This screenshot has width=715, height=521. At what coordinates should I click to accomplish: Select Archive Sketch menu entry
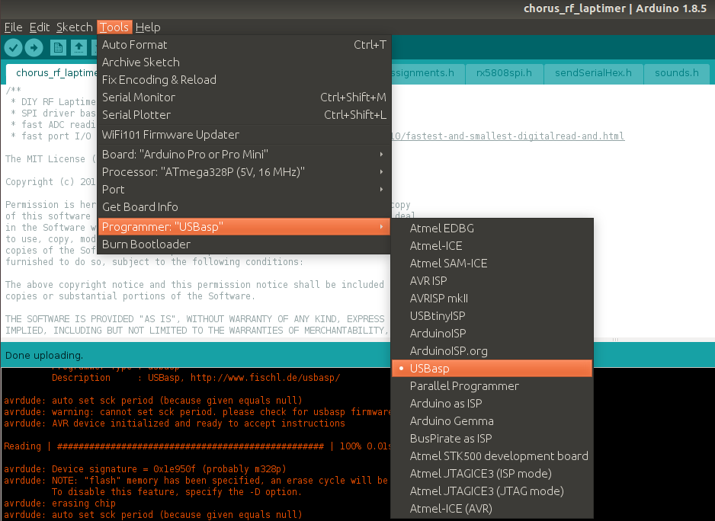click(x=244, y=62)
